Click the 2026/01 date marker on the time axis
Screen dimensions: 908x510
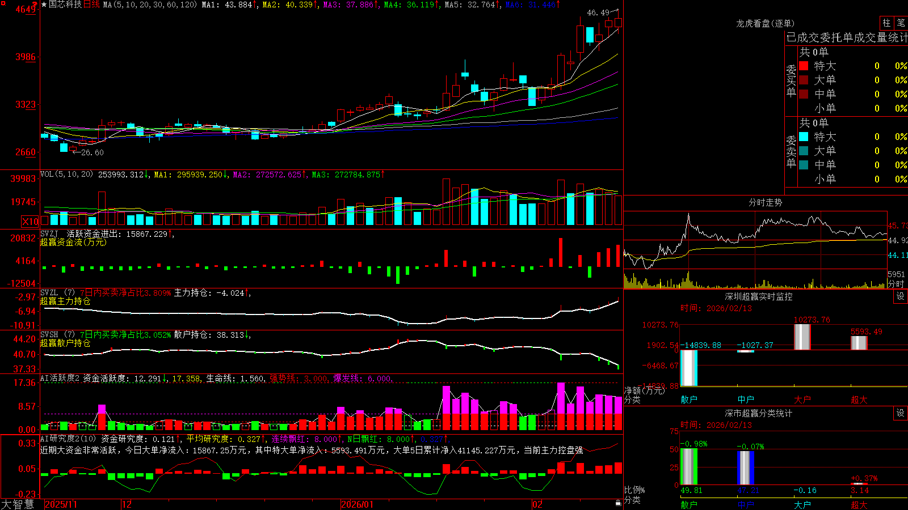[x=358, y=504]
